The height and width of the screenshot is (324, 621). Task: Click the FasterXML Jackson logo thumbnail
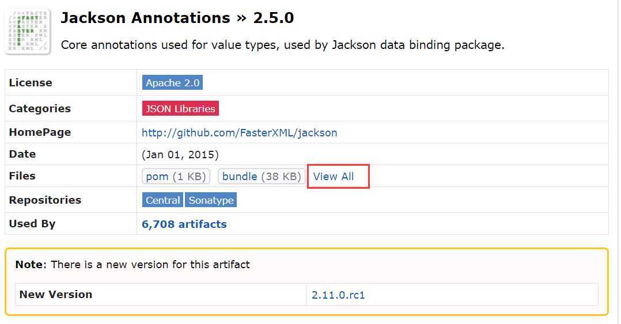pos(28,31)
